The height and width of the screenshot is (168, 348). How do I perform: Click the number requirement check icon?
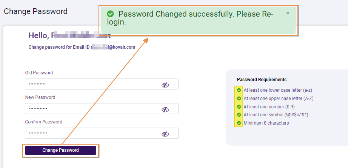click(x=239, y=107)
